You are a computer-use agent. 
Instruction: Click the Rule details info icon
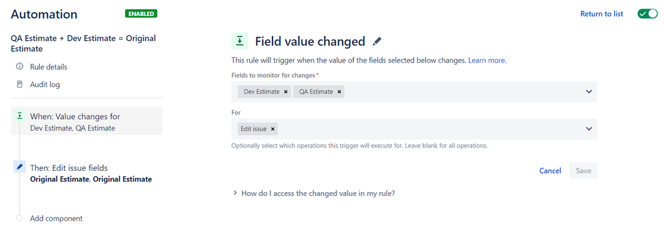coord(19,66)
